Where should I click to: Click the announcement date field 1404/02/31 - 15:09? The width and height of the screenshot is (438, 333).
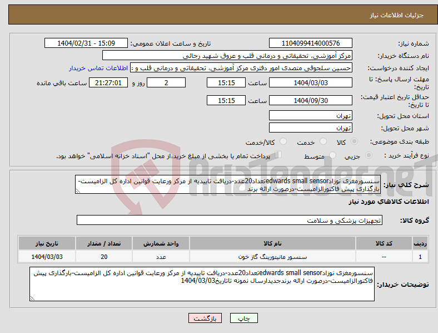(86, 43)
